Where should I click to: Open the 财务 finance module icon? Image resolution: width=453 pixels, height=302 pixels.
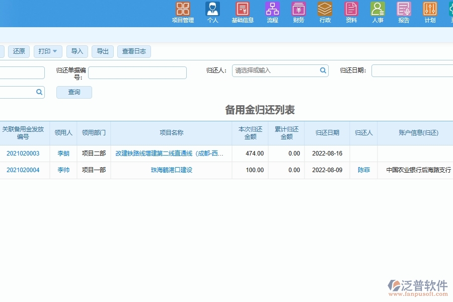tap(298, 9)
